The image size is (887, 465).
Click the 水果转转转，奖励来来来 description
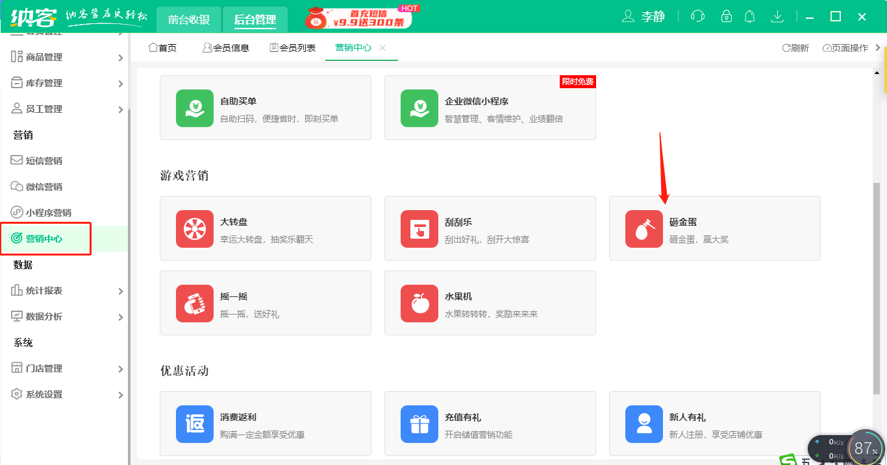(492, 314)
